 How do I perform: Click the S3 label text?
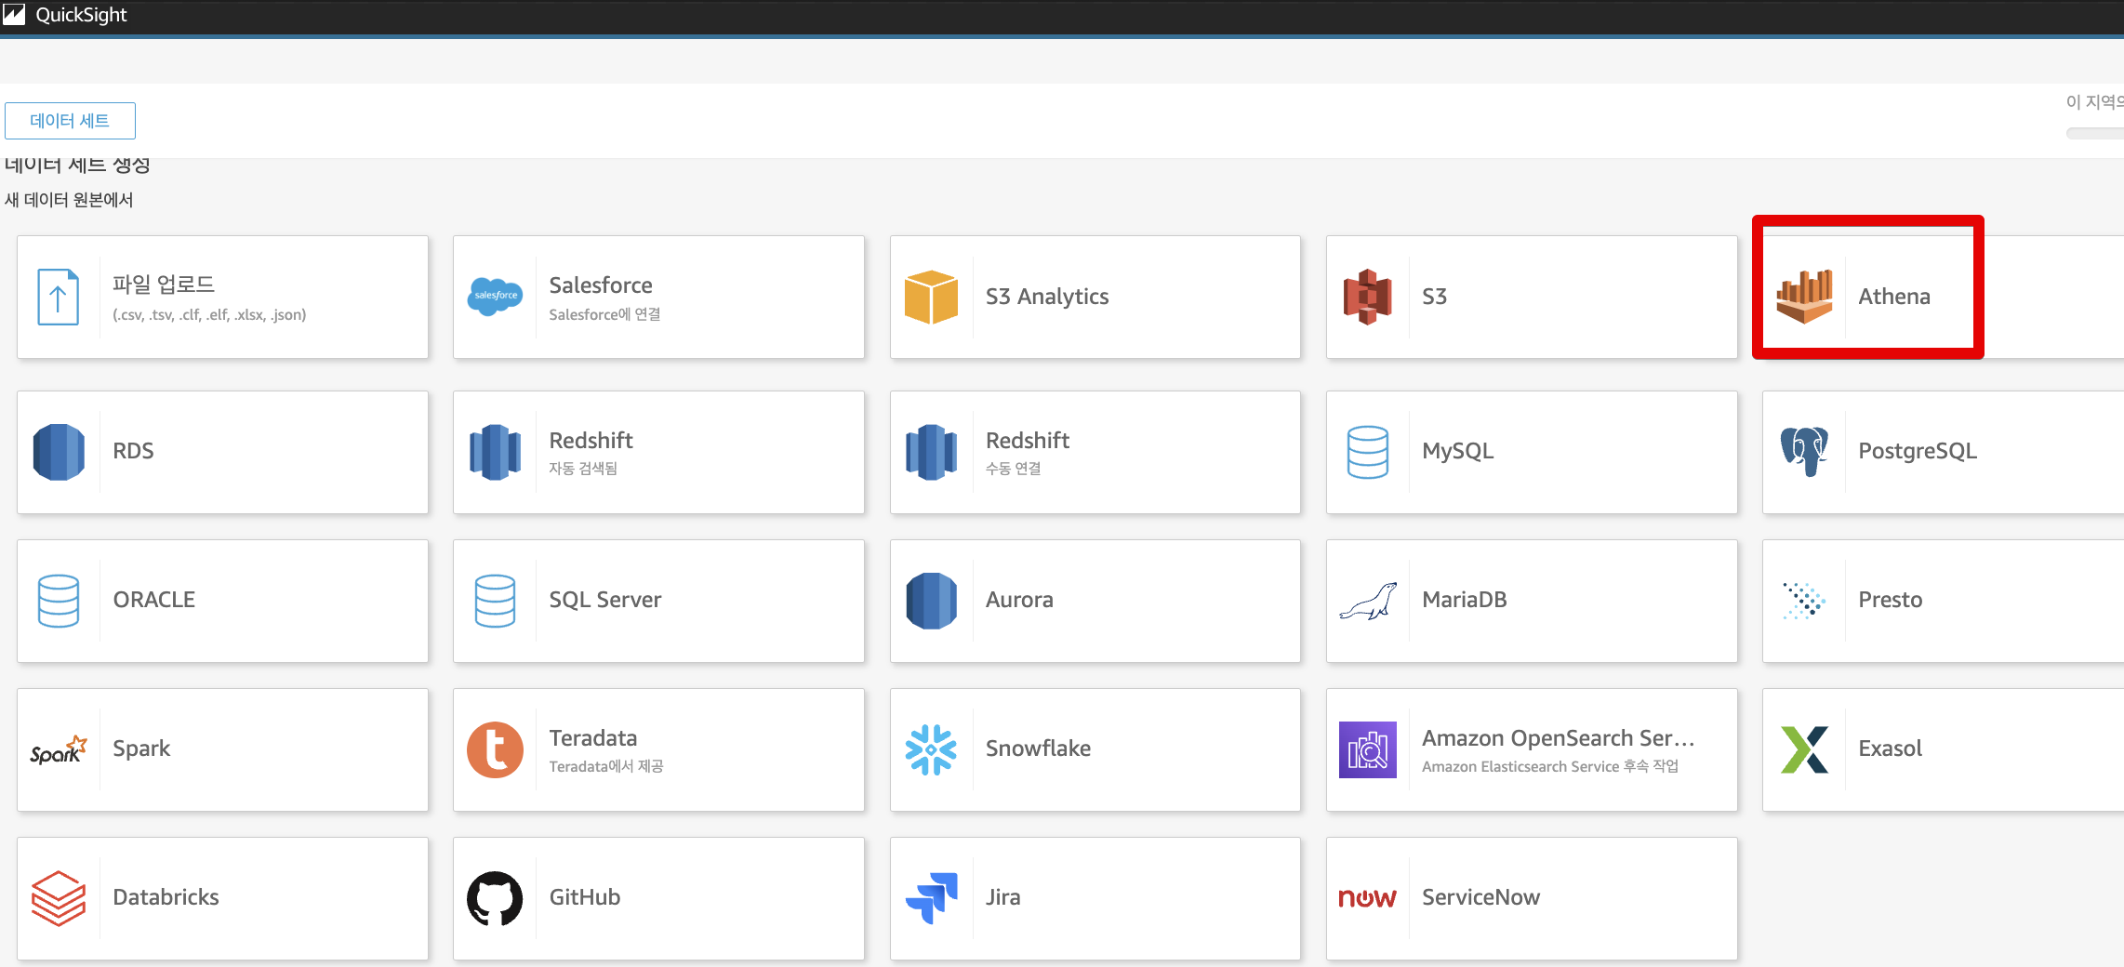(x=1435, y=297)
